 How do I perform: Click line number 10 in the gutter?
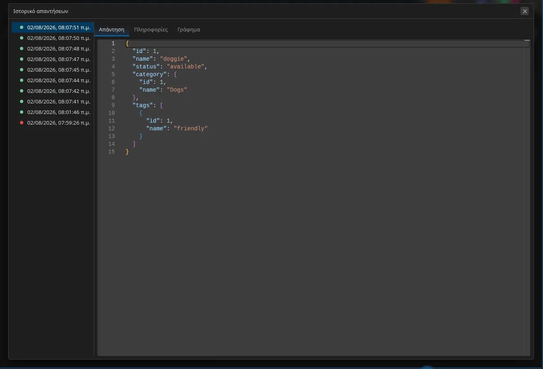point(112,113)
